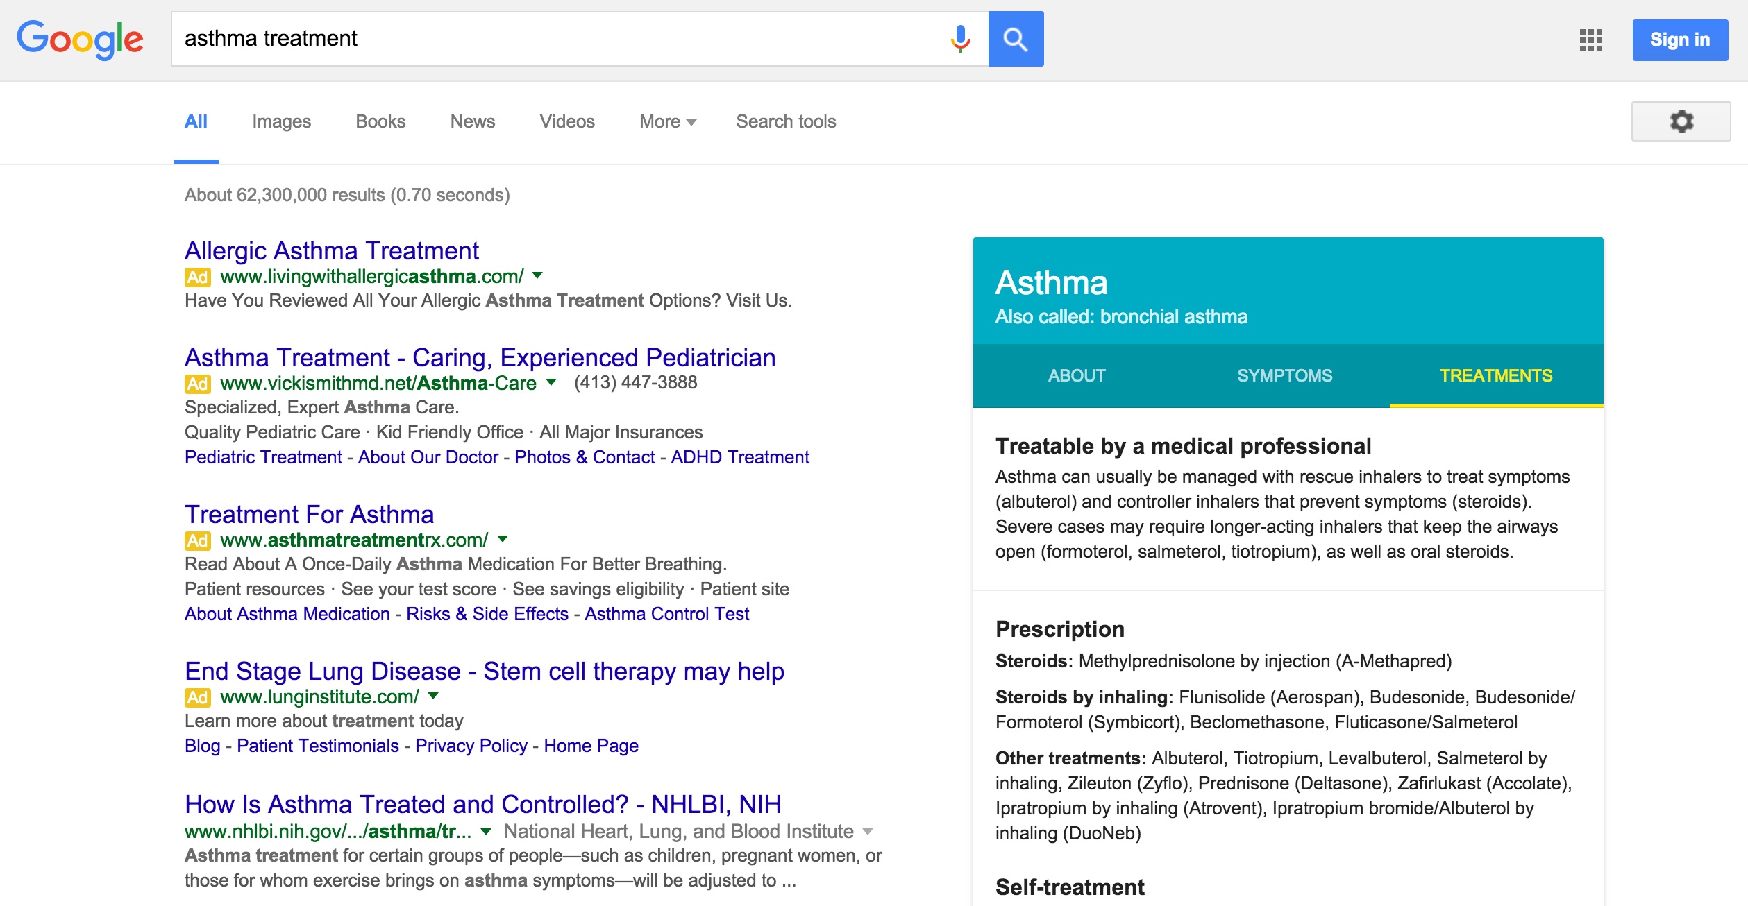Screen dimensions: 1748x906
Task: Open Privacy Policy sitelink
Action: click(471, 746)
